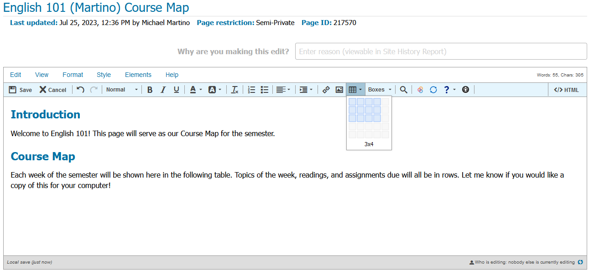This screenshot has height=270, width=589.
Task: Open the Format menu
Action: 73,75
